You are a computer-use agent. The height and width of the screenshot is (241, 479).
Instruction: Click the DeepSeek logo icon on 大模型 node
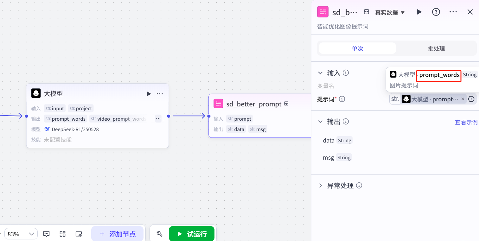(47, 129)
